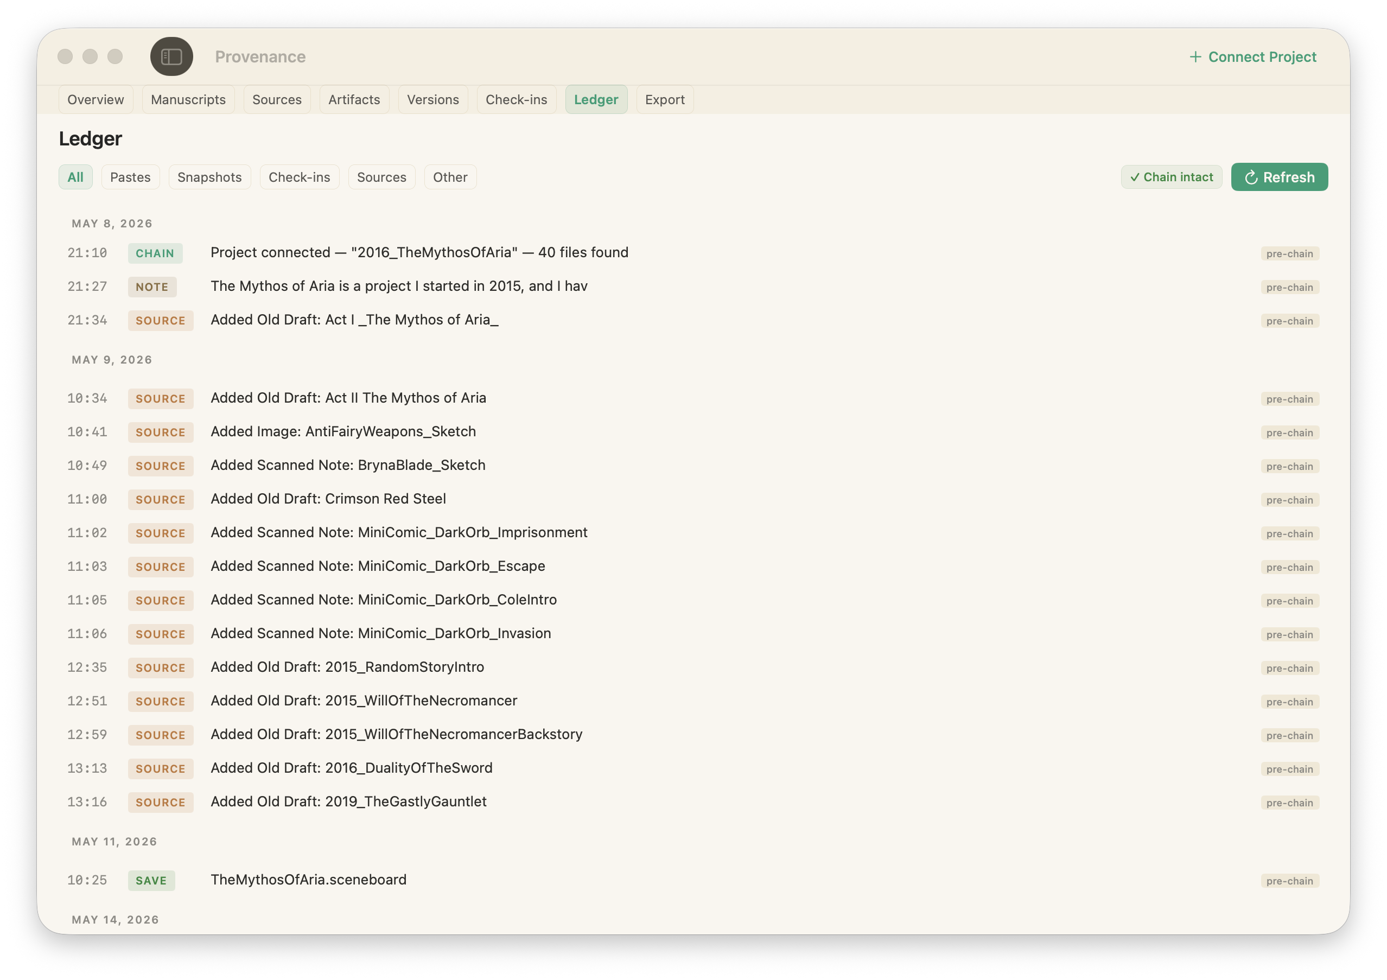Click the Provenance app title
The width and height of the screenshot is (1387, 980).
[260, 57]
